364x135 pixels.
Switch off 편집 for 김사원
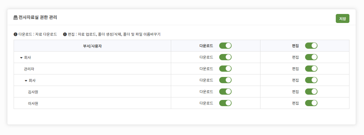tap(311, 92)
